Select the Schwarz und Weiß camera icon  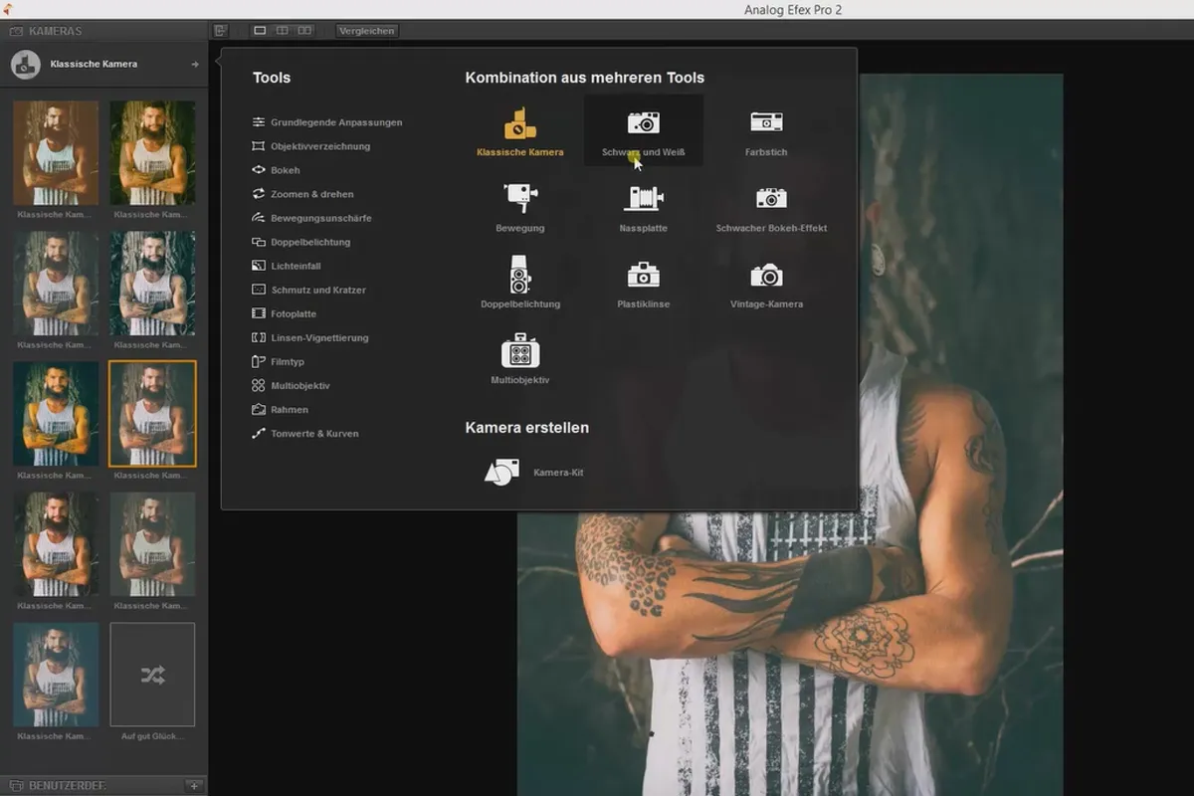643,122
